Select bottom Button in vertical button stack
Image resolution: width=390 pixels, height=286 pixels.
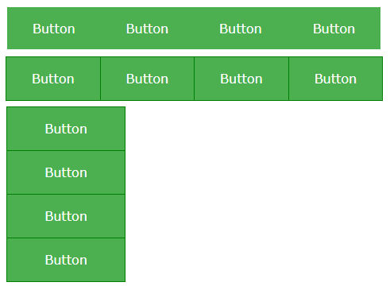pyautogui.click(x=66, y=260)
